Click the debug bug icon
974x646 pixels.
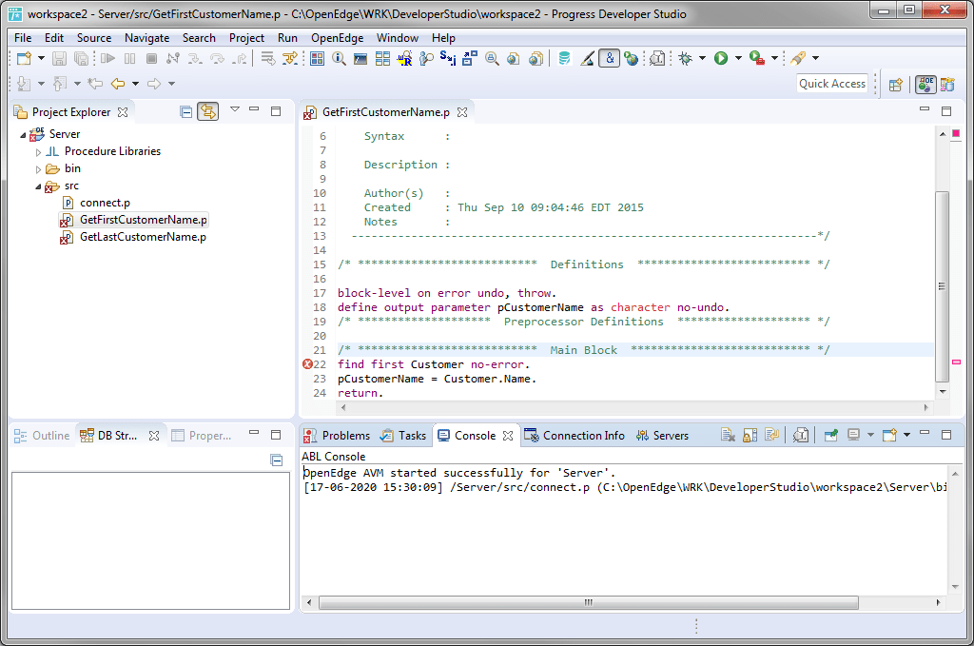point(685,58)
